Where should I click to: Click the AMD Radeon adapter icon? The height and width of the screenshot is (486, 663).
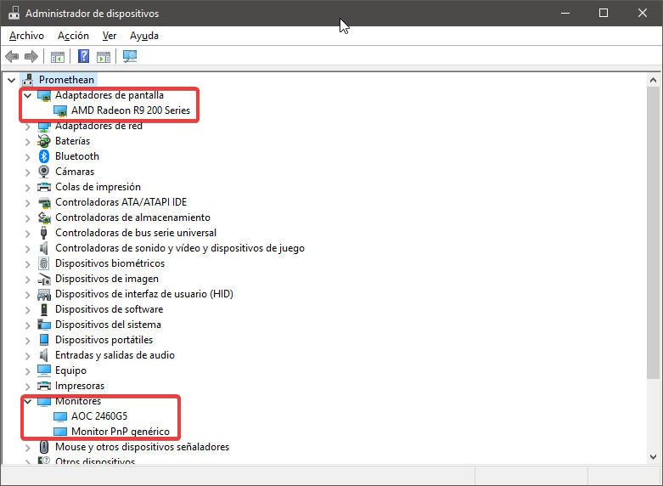(x=60, y=110)
